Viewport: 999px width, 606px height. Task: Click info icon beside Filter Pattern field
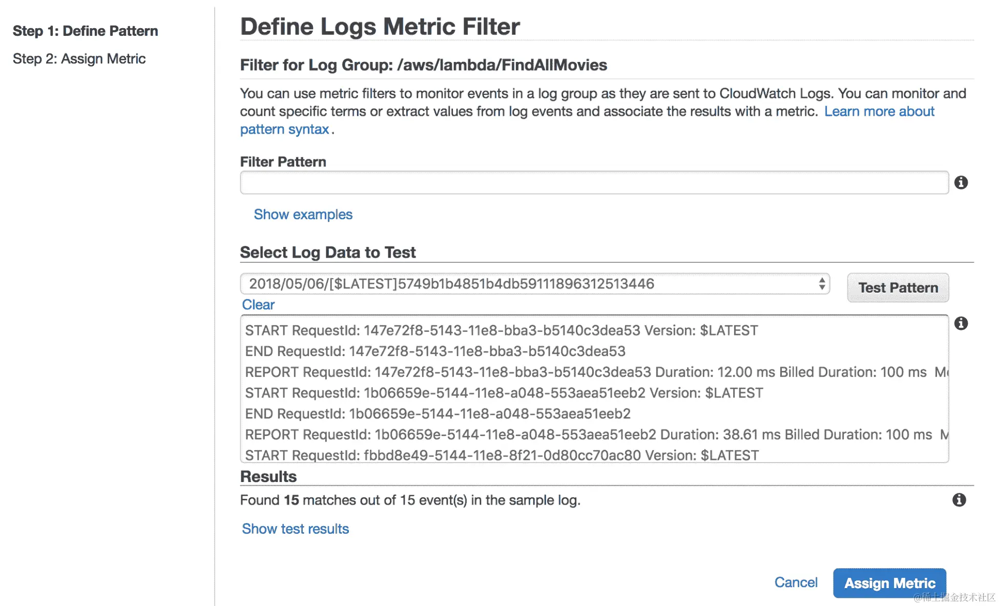pos(961,182)
